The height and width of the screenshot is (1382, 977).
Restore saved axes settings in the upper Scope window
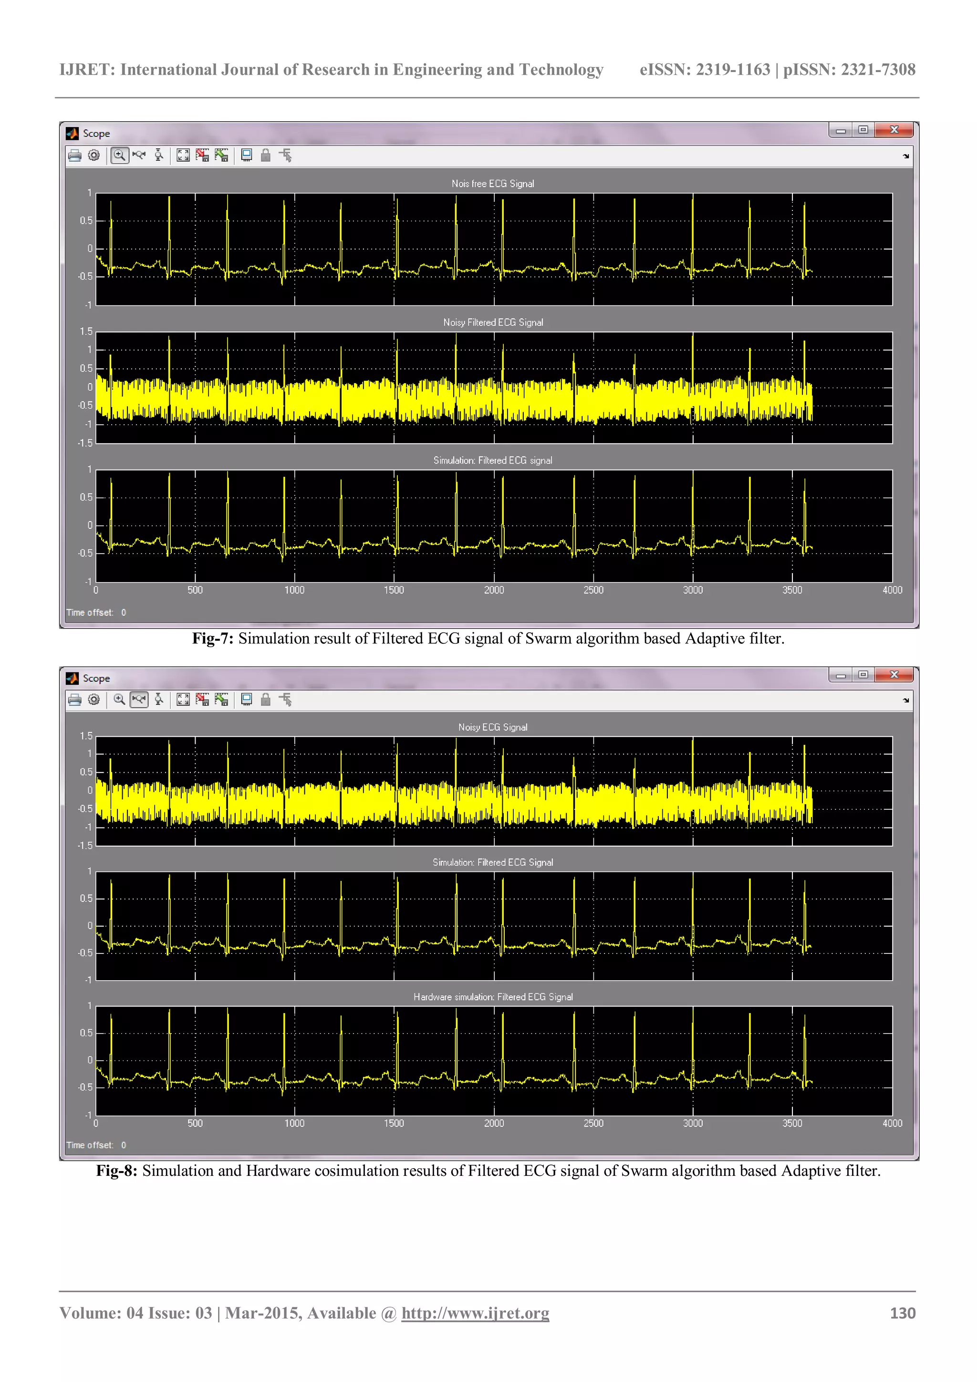pyautogui.click(x=221, y=155)
